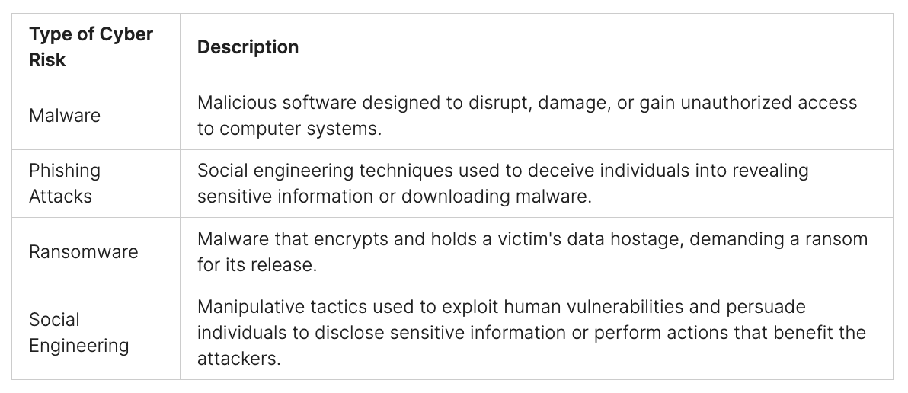Click the "Type of Cyber Risk" column header

91,46
